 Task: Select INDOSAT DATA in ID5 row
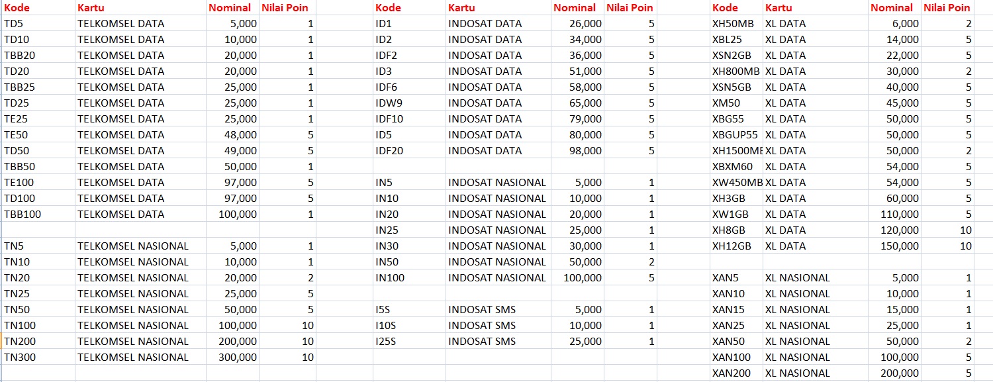(498, 134)
